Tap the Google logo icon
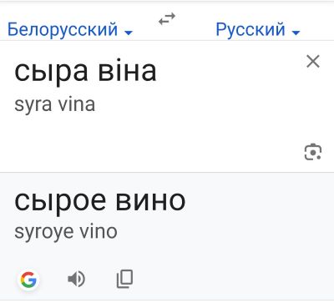334x308 pixels. click(x=28, y=280)
